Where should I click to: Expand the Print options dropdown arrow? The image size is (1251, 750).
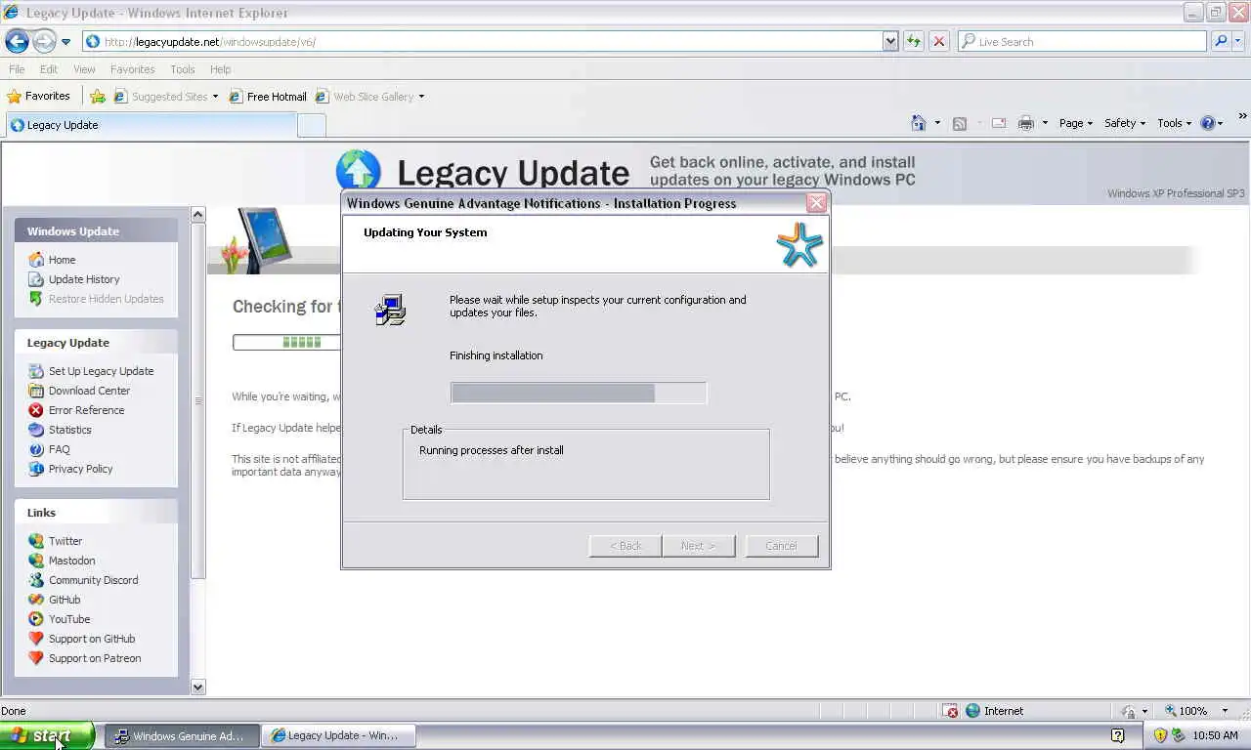point(1045,123)
